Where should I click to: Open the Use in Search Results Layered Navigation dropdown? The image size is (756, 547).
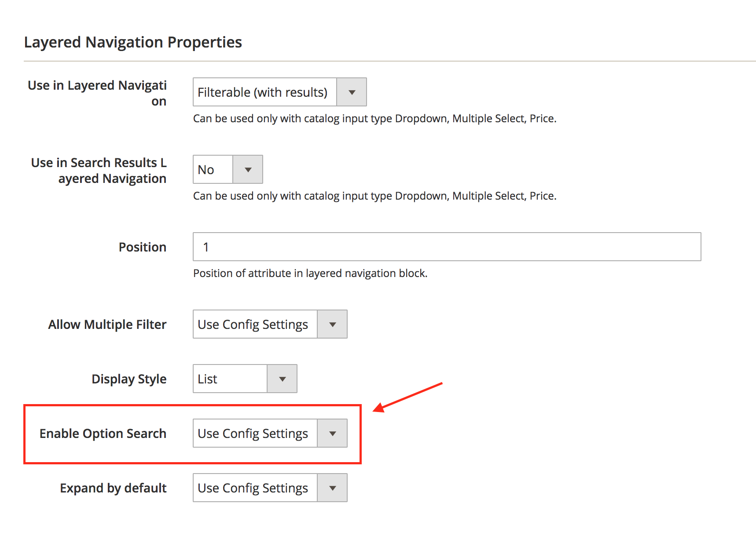point(228,169)
